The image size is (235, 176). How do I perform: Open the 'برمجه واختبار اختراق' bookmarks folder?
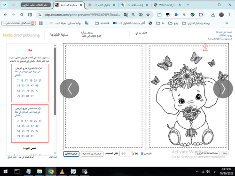pos(196,23)
